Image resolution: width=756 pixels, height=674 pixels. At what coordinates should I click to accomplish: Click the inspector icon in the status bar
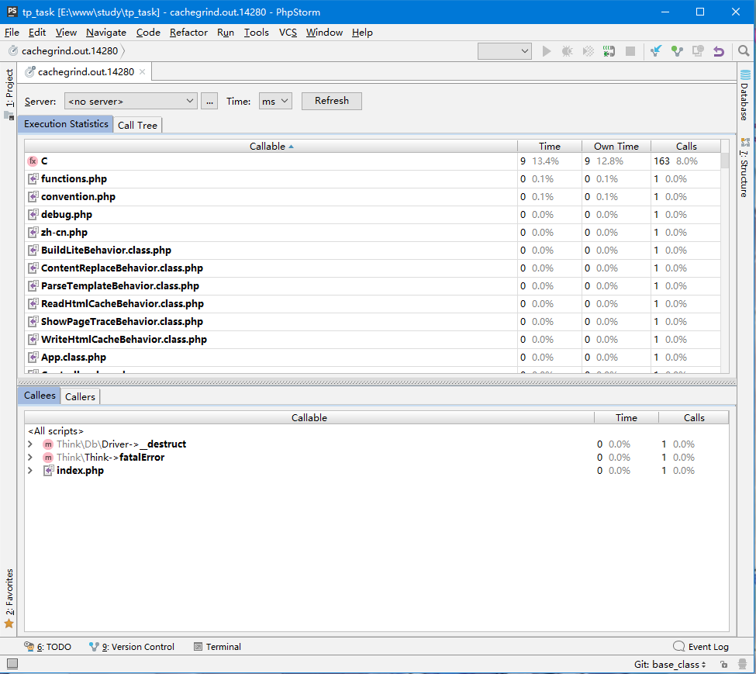743,665
